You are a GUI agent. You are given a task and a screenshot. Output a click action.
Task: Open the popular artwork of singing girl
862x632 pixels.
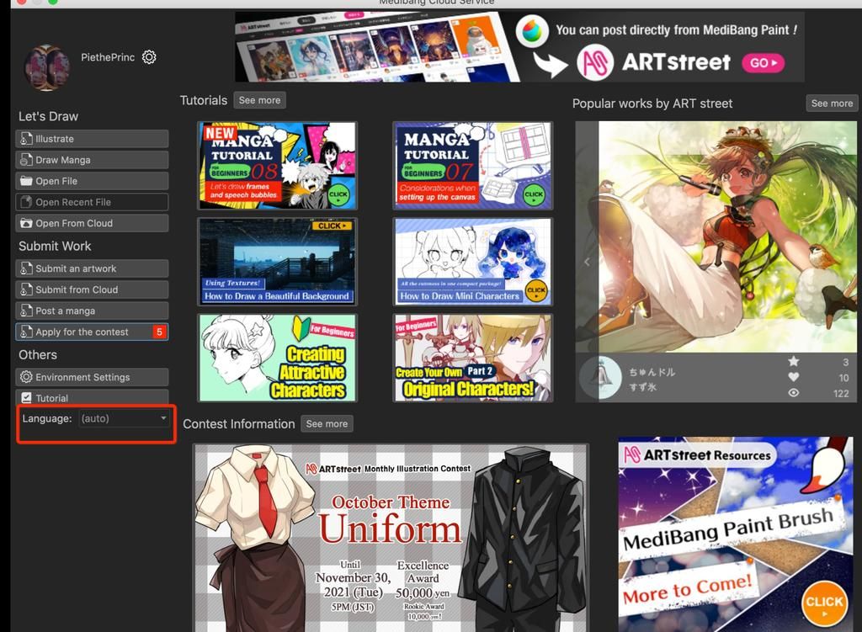tap(726, 236)
